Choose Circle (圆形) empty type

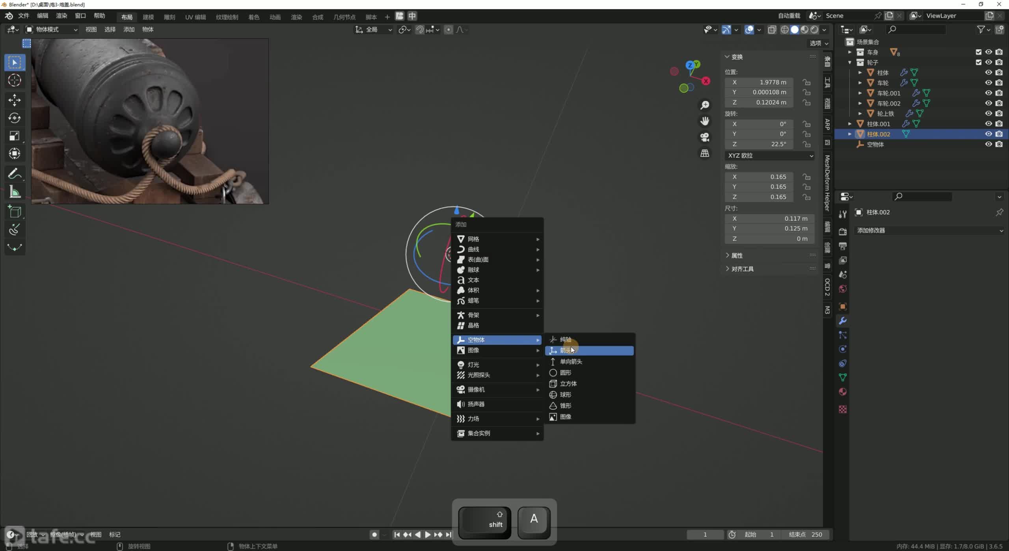click(x=590, y=372)
